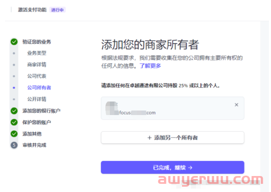Viewport: 271px width, 192px height.
Task: Click the 添加另一个所有者 button
Action: 173,138
